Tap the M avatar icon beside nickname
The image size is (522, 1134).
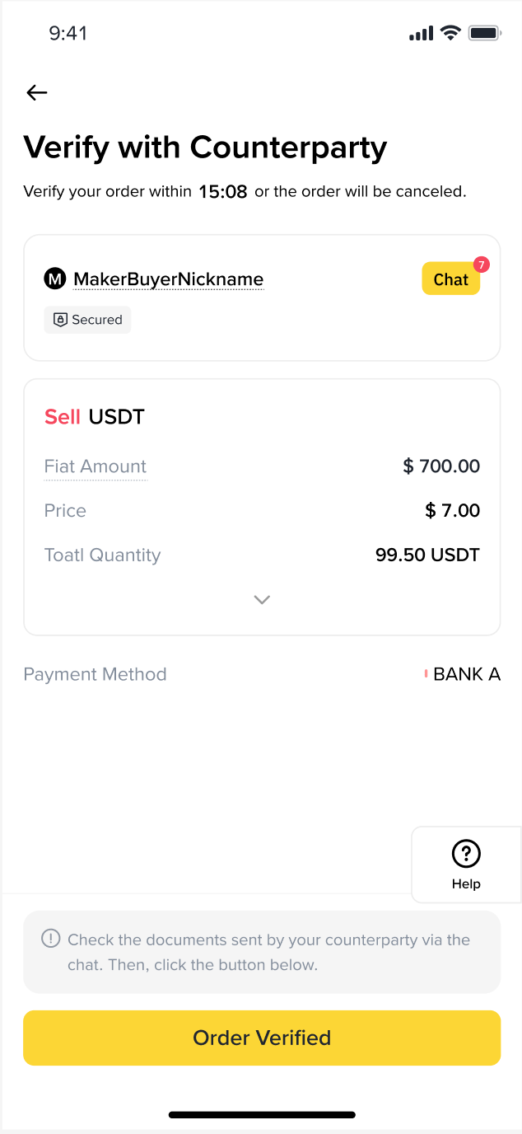54,279
